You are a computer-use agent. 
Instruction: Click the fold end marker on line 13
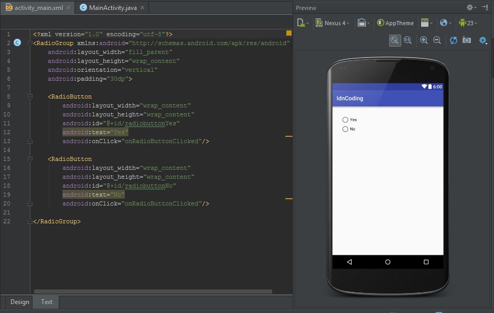click(30, 141)
